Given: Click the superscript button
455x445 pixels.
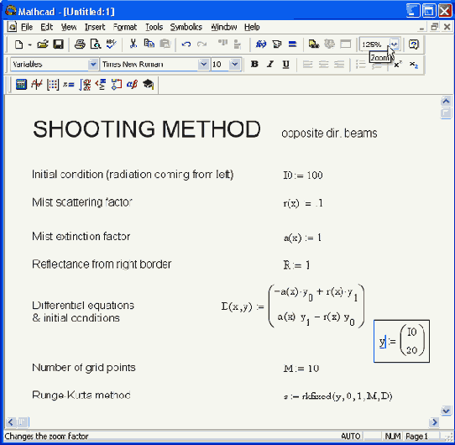Looking at the screenshot, I should tap(398, 64).
